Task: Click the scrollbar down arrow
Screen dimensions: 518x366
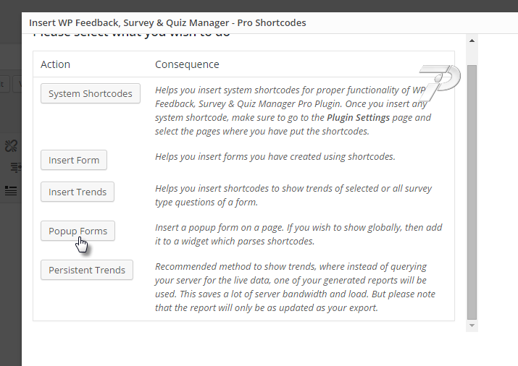Action: coord(472,325)
